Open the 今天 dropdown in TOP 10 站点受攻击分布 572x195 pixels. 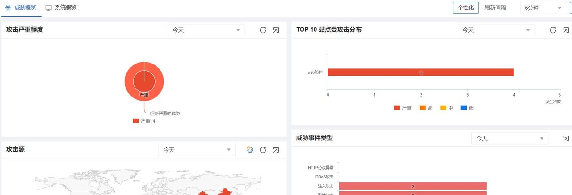496,30
